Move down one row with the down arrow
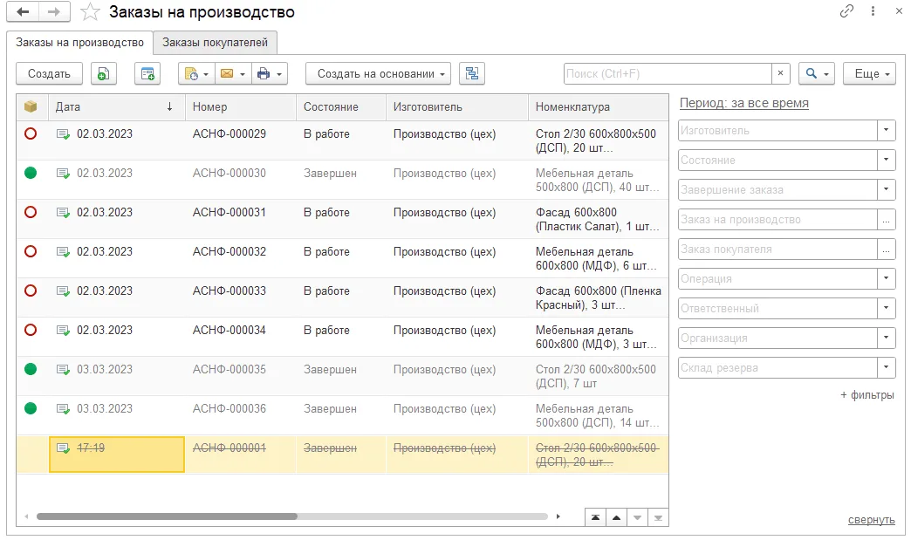911x540 pixels. (637, 517)
